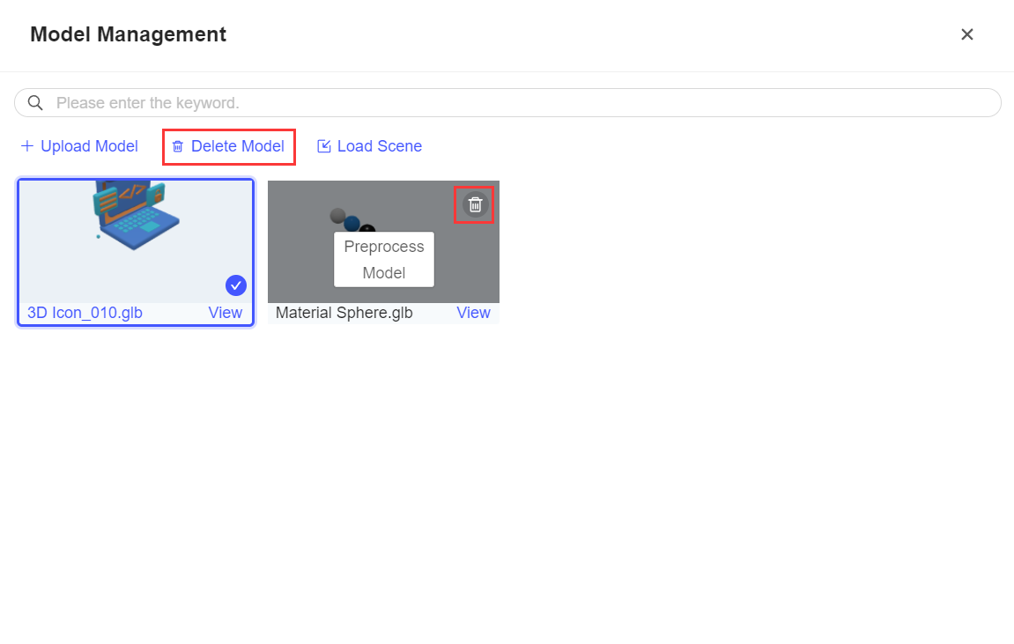Close the Model Management dialog
The height and width of the screenshot is (644, 1014).
click(967, 34)
